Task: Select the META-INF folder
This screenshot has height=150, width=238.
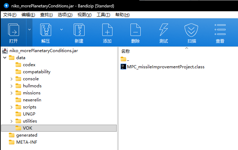Action: tap(27, 142)
